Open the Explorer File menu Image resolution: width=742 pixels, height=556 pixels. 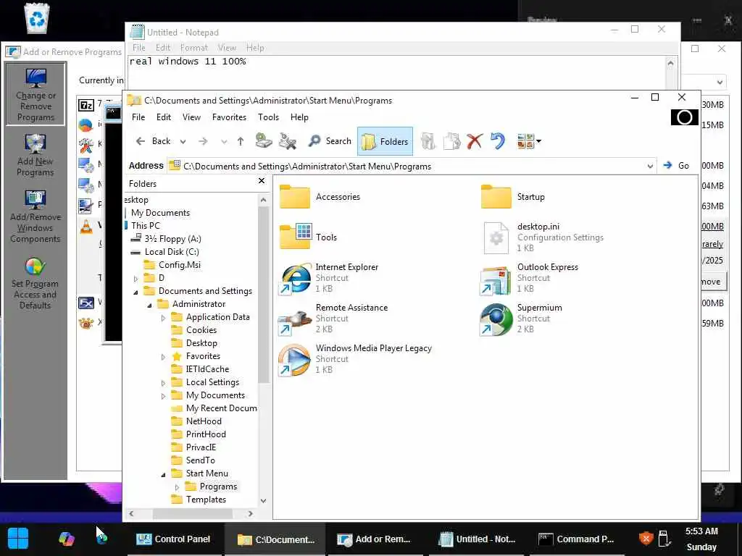pyautogui.click(x=138, y=117)
